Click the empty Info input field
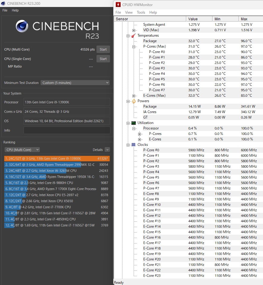Image resolution: width=263 pixels, height=285 pixels. pyautogui.click(x=67, y=130)
